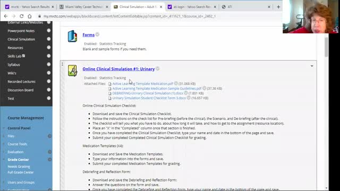The image size is (340, 191).
Task: Open the browser home page
Action: 30,16
